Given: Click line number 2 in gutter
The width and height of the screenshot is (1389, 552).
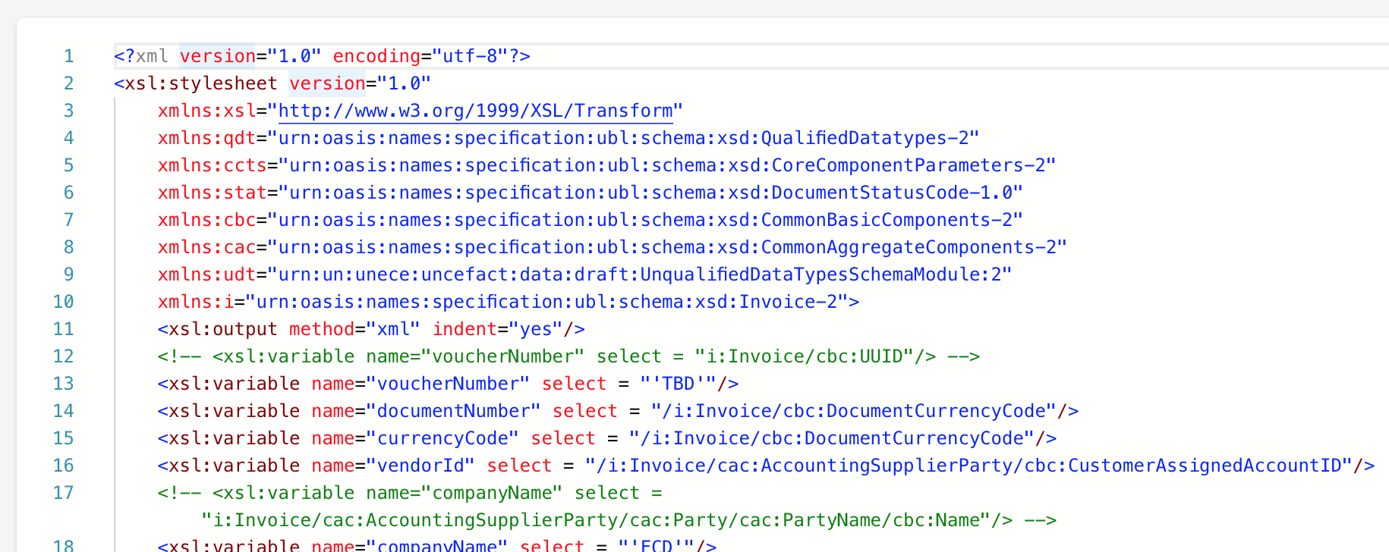Looking at the screenshot, I should click(x=68, y=83).
